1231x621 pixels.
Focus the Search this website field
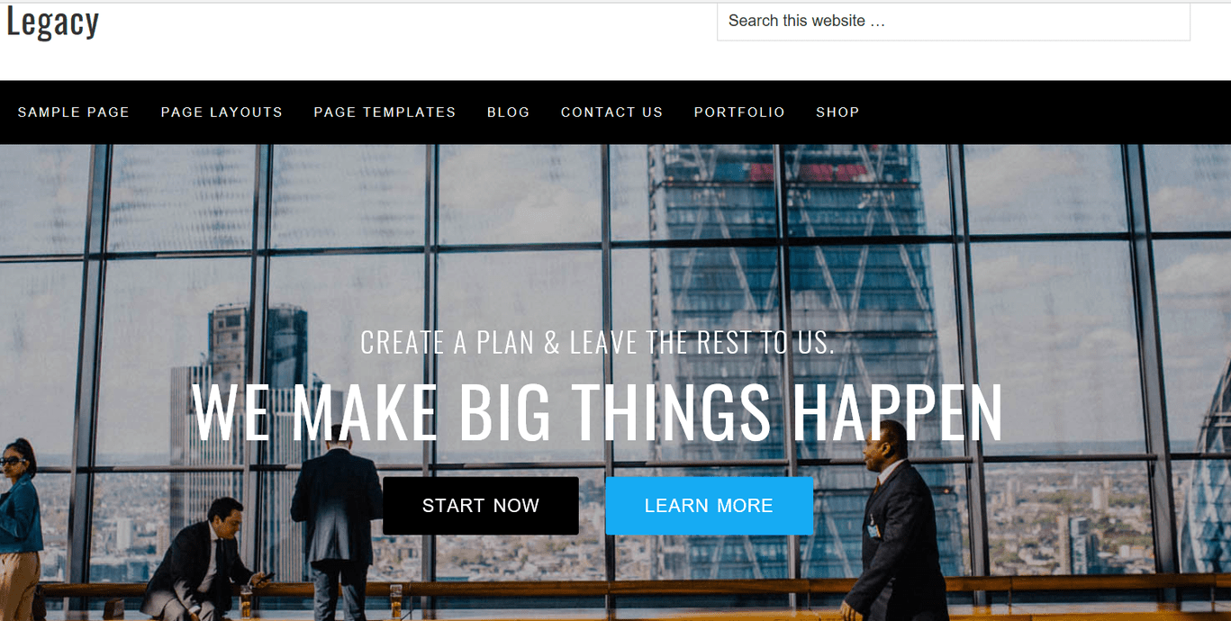[x=953, y=21]
